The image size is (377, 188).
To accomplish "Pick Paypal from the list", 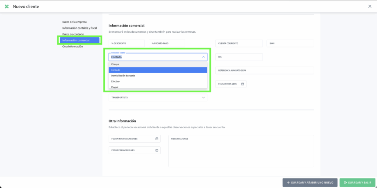I will tap(158, 87).
